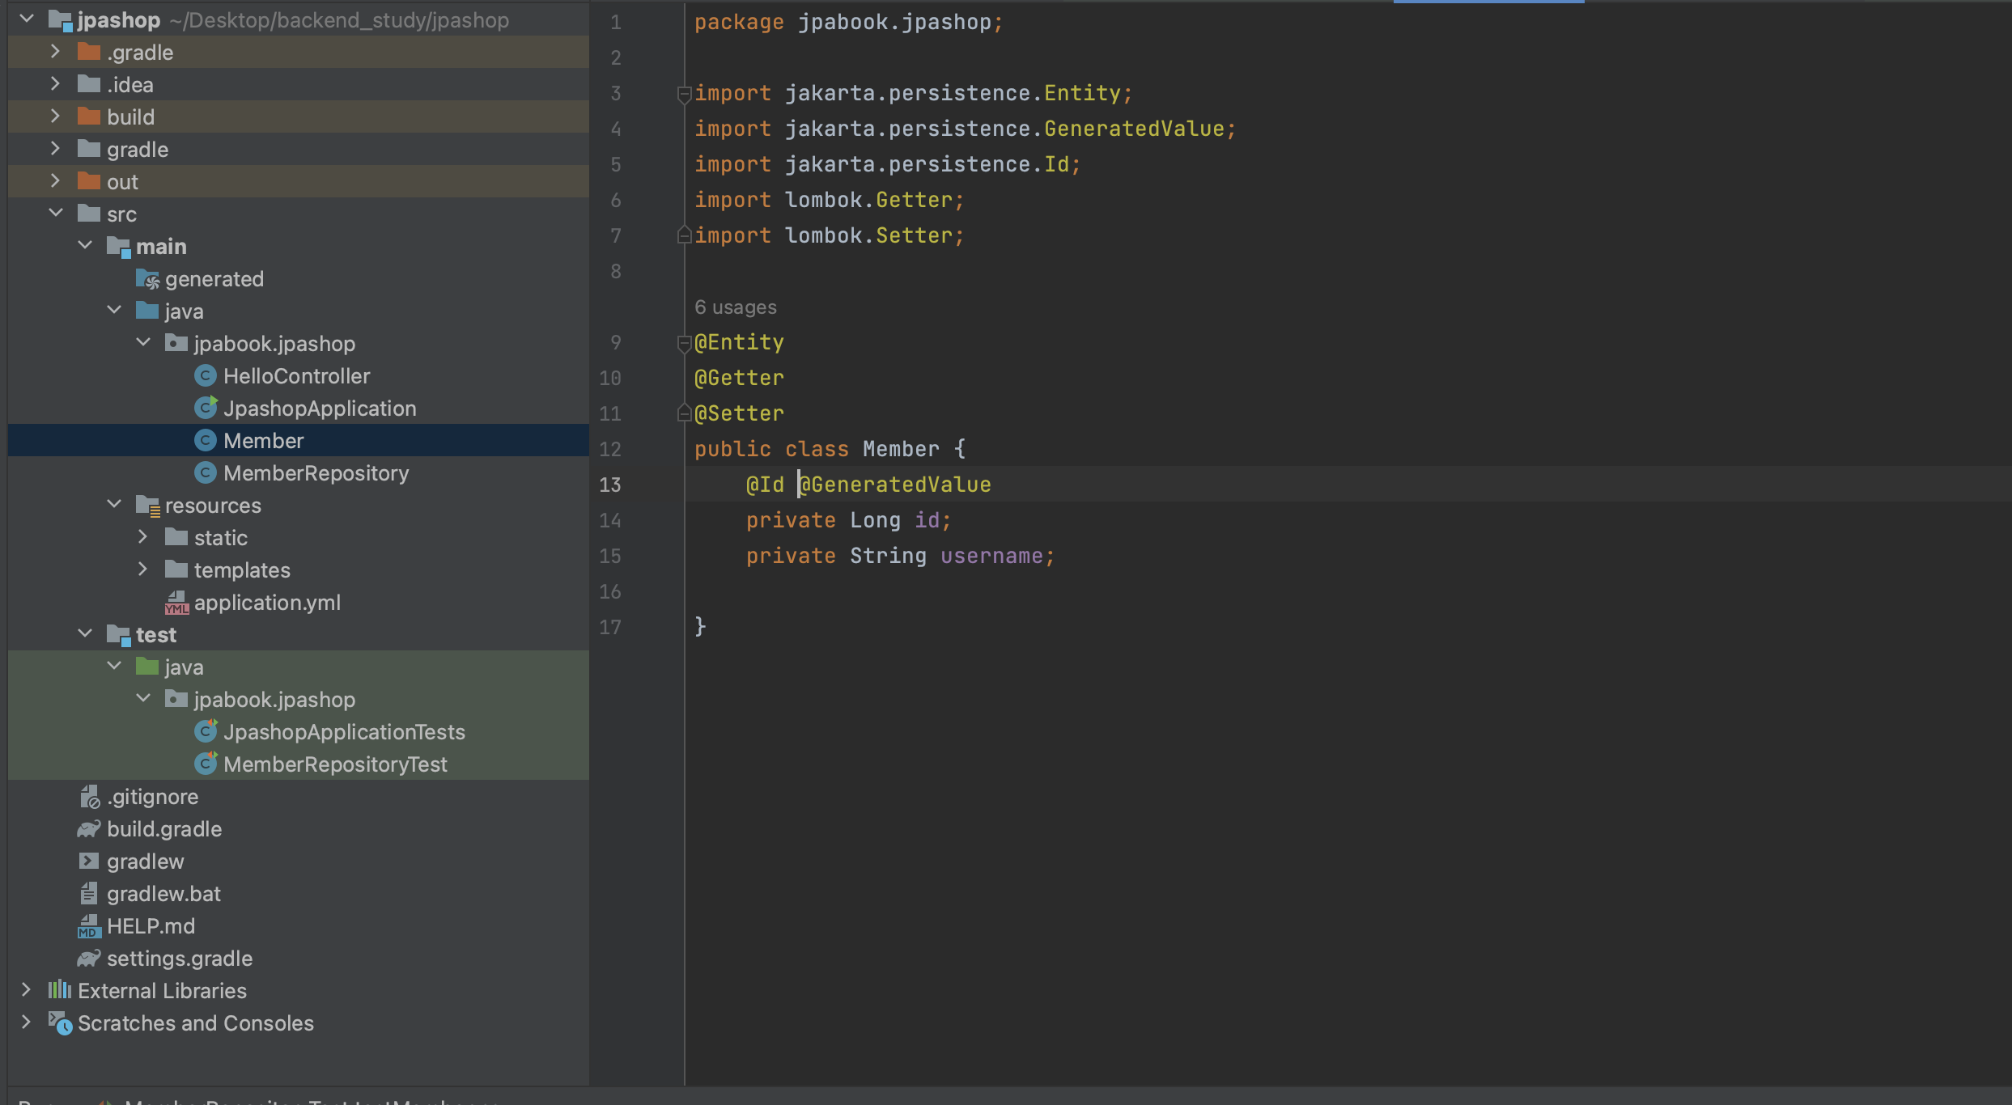Viewport: 2012px width, 1105px height.
Task: Collapse the src folder
Action: point(55,214)
